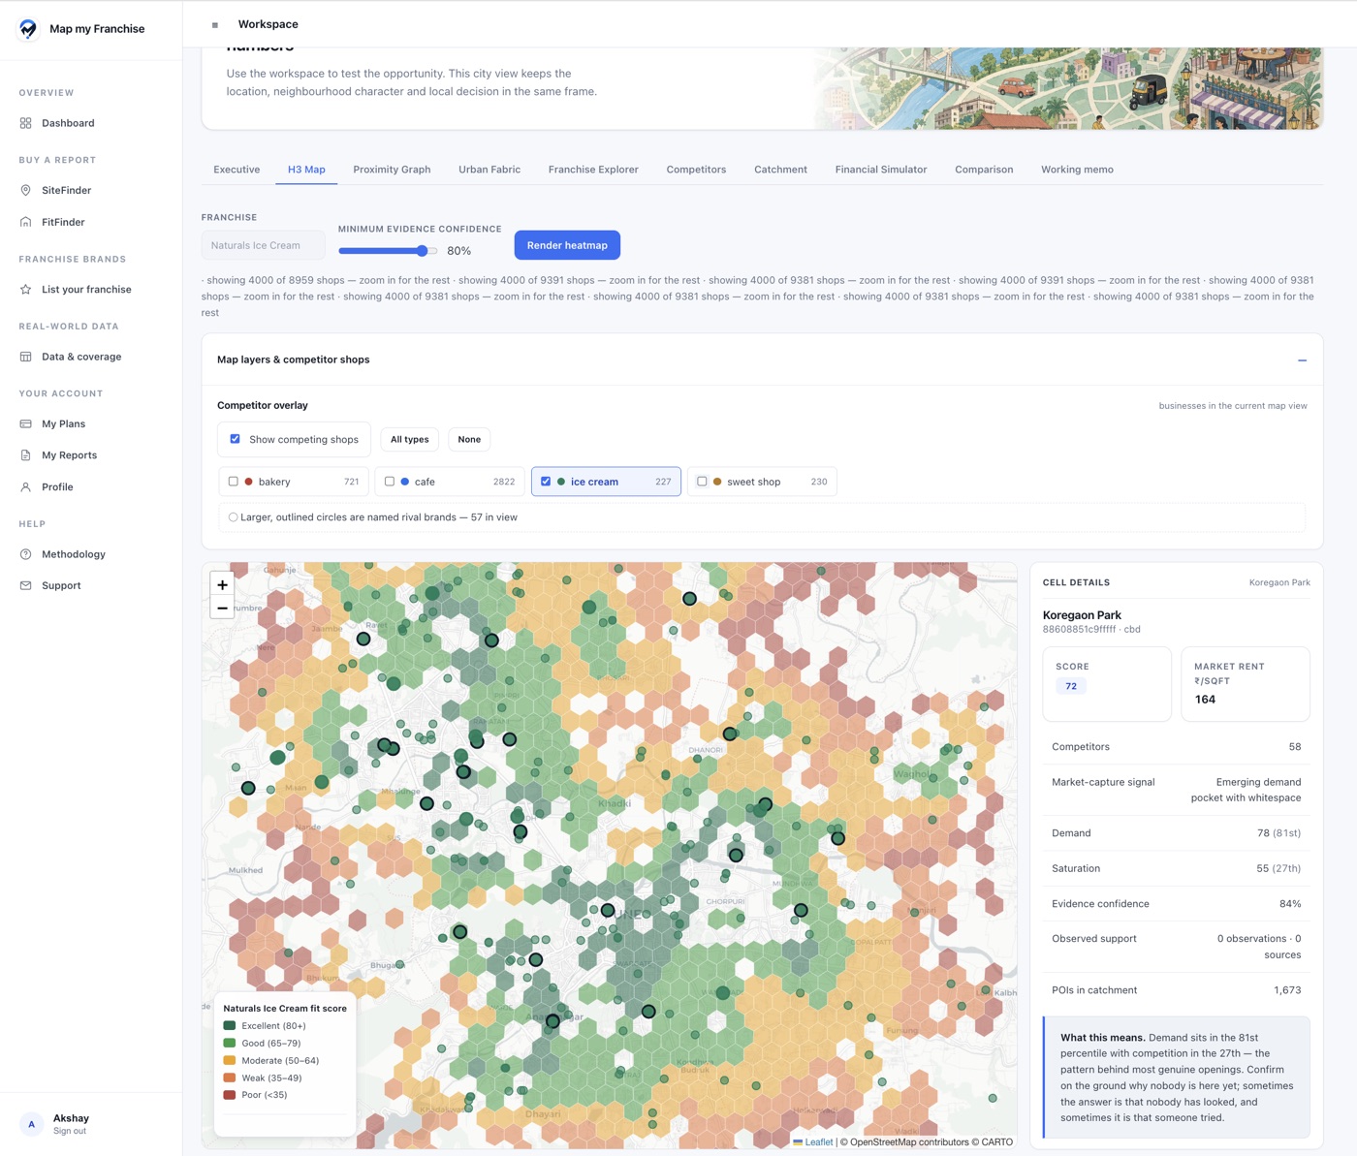
Task: Click the My Plans card icon
Action: [26, 423]
